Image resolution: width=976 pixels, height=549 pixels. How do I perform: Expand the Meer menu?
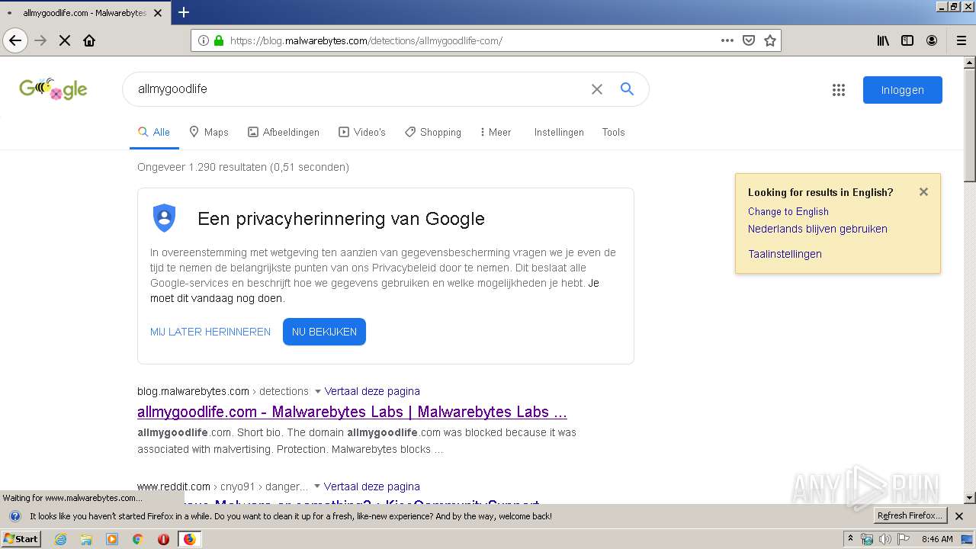[496, 132]
